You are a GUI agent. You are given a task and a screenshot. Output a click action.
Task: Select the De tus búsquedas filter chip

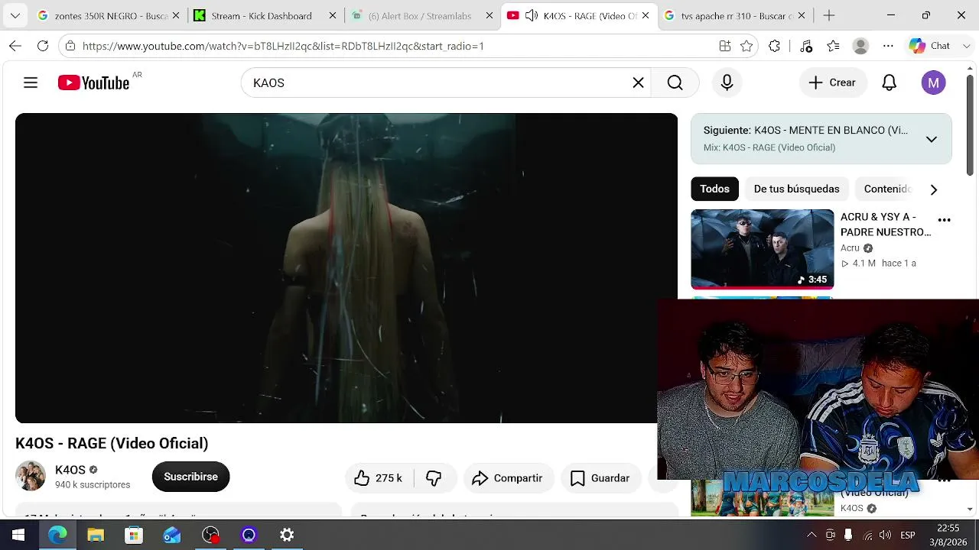click(x=796, y=189)
